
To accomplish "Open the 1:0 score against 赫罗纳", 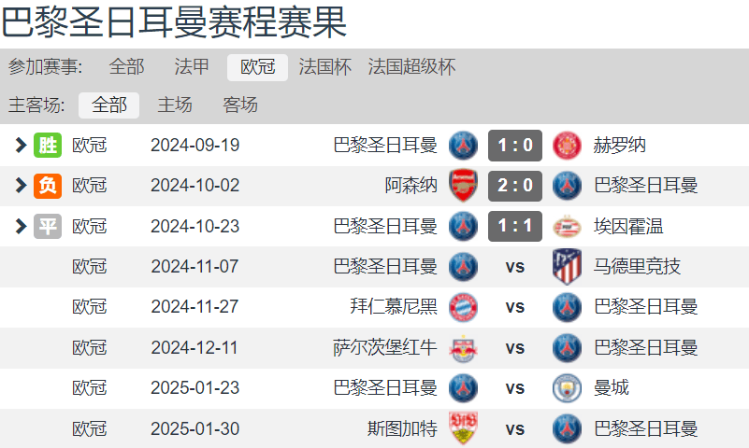I will coord(515,146).
